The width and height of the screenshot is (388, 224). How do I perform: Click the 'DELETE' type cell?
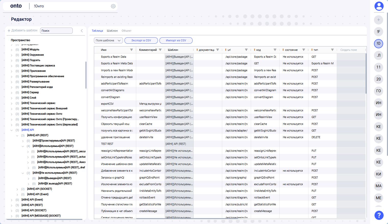pos(316,137)
